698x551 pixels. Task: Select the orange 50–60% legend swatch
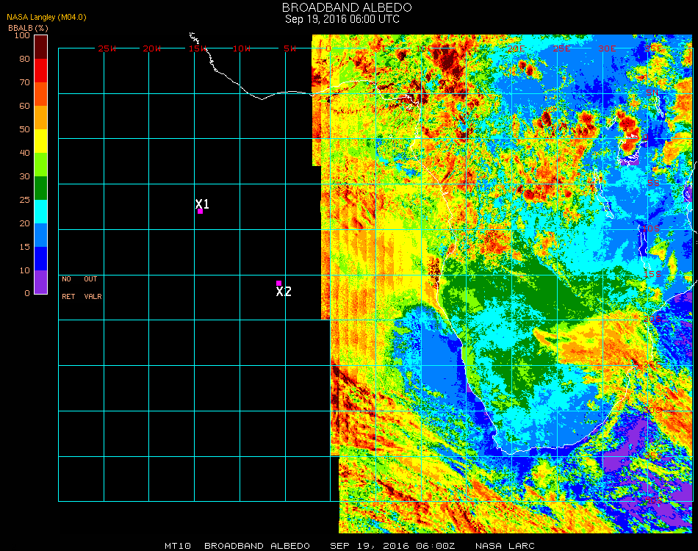[x=40, y=118]
